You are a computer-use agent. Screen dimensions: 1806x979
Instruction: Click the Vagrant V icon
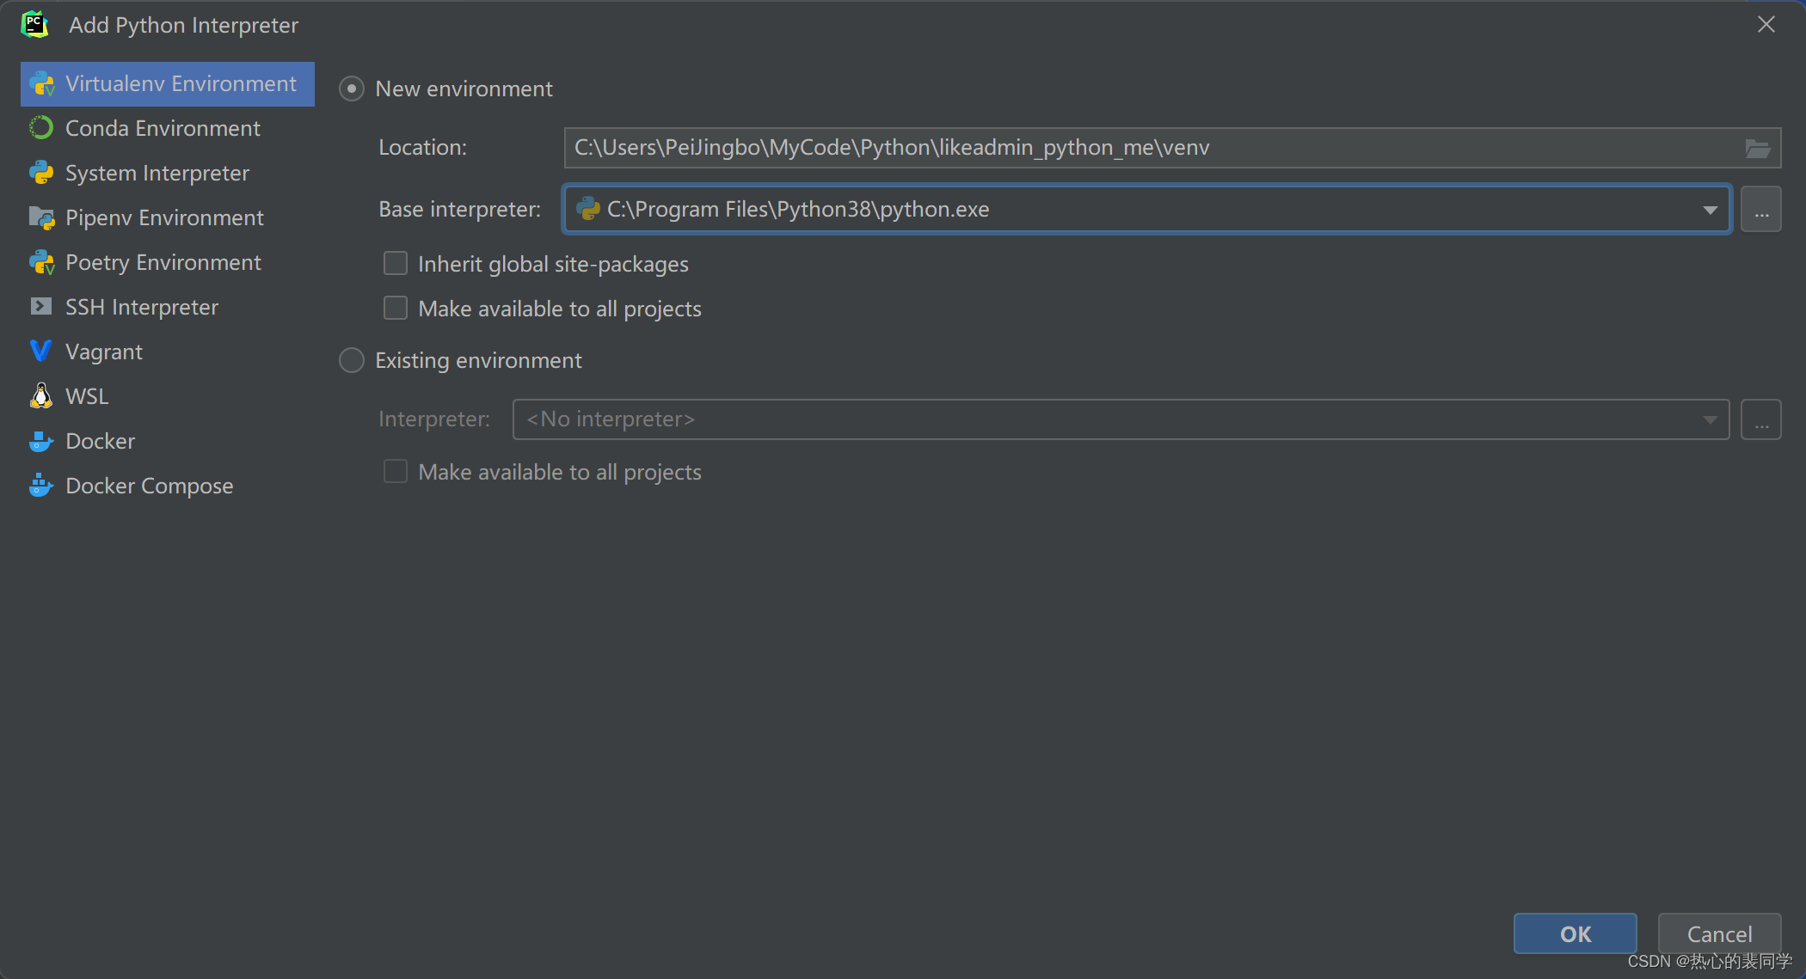41,352
